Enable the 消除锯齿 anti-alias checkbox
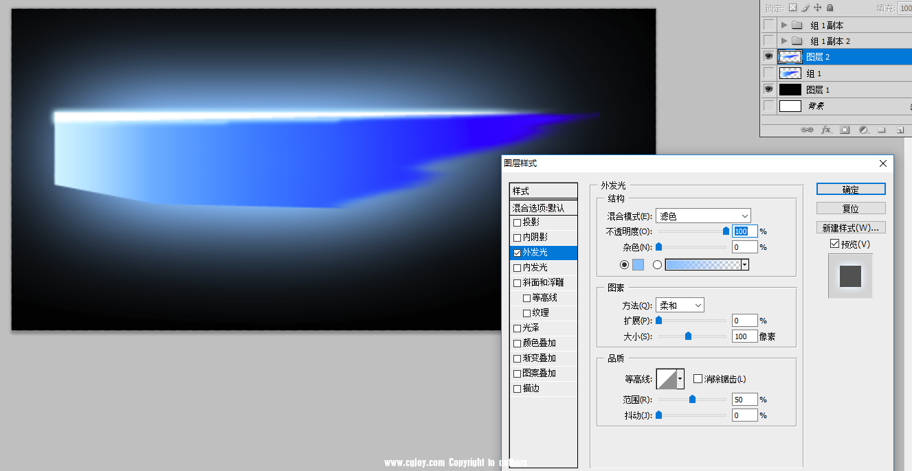This screenshot has height=471, width=912. point(698,379)
